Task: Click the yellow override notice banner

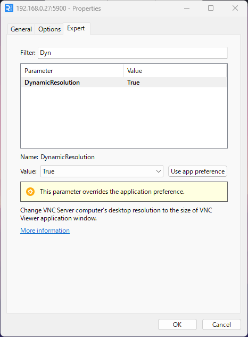Action: point(124,192)
